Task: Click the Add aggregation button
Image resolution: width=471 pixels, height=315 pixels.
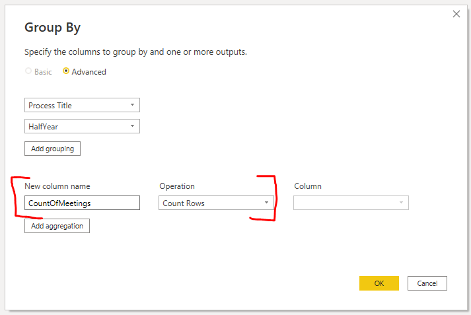Action: [x=57, y=226]
